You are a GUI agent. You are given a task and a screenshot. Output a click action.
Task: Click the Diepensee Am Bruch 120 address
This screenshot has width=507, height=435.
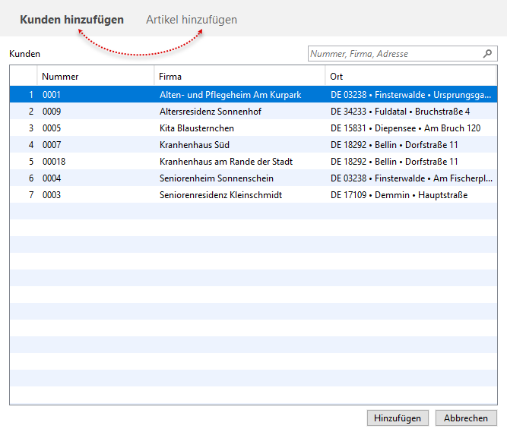coord(405,128)
